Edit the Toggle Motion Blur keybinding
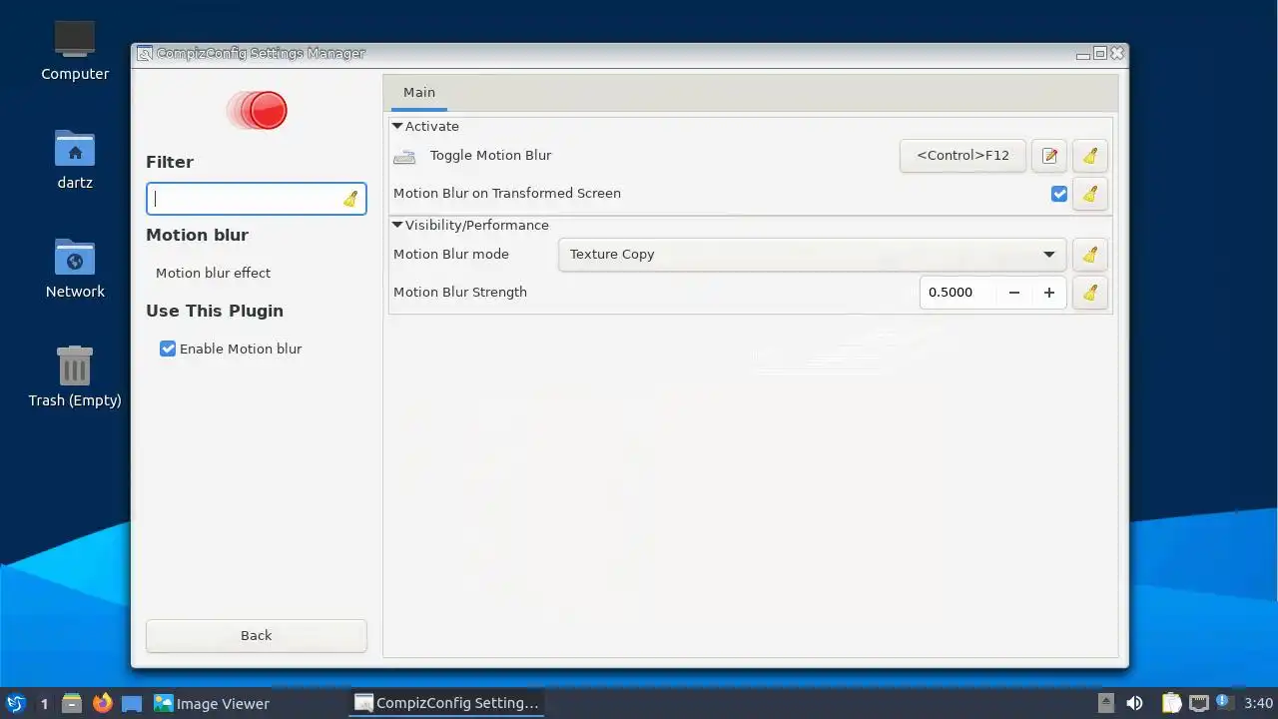Screen dimensions: 1278x719 coord(1049,156)
